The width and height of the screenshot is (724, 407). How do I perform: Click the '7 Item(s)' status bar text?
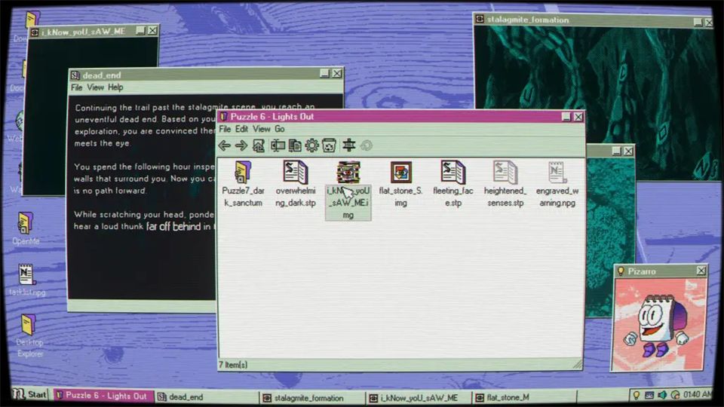coord(233,365)
